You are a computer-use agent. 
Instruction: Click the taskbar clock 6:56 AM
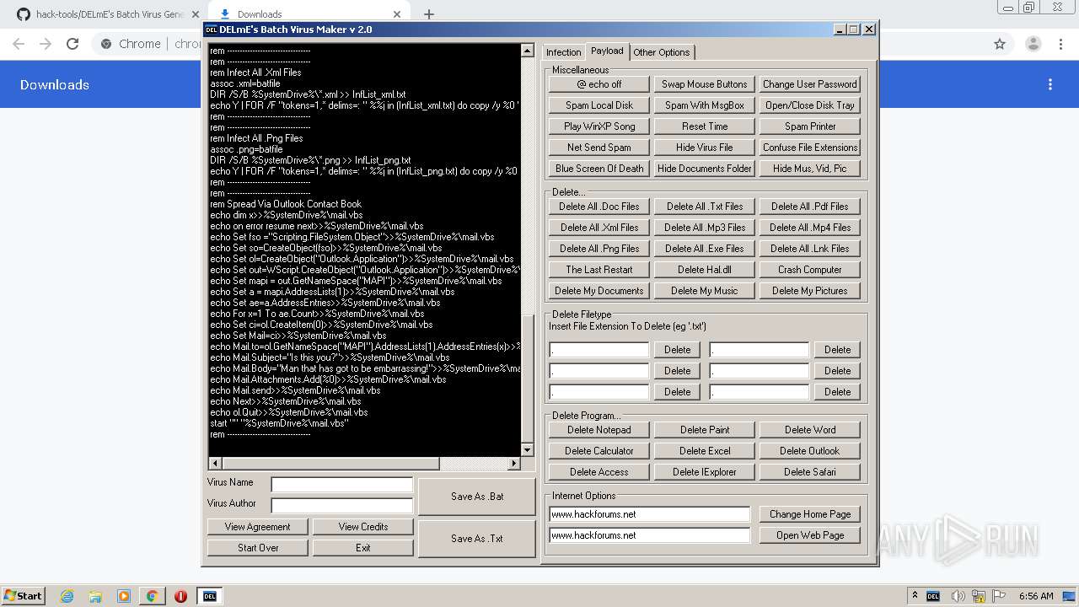point(1036,596)
